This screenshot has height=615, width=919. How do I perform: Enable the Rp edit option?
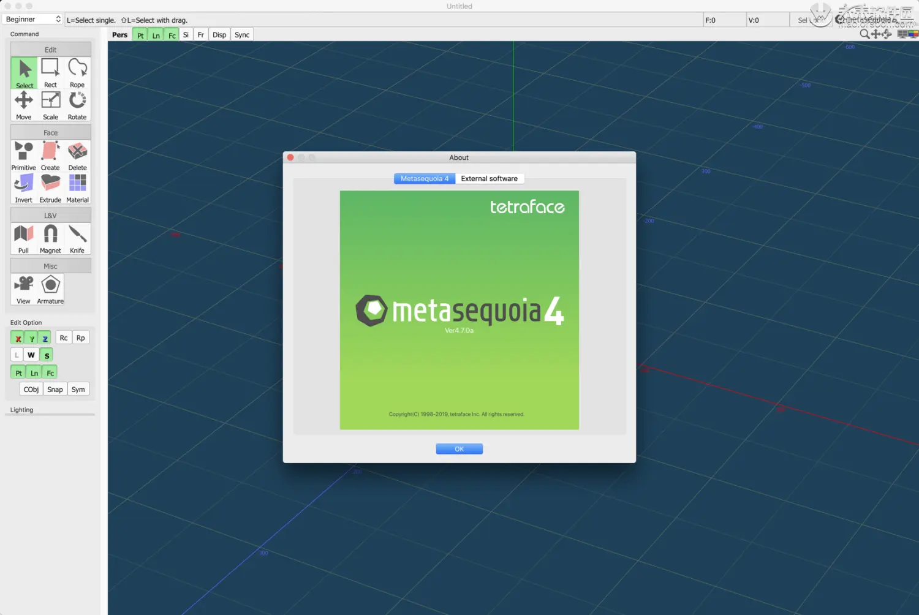click(81, 338)
